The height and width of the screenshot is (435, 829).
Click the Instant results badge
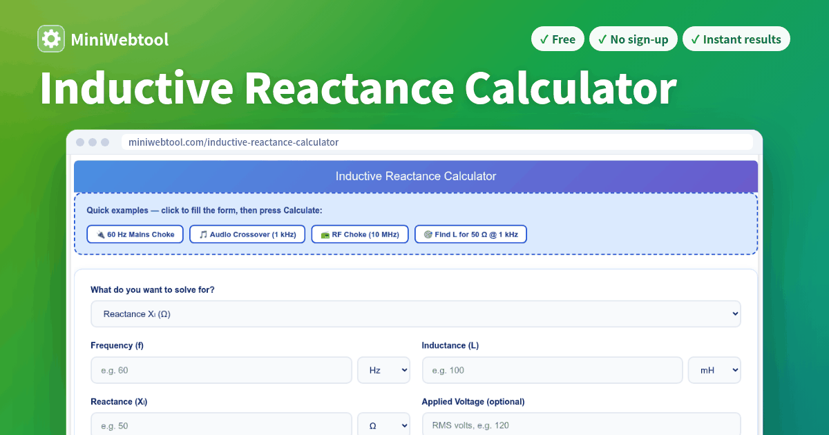click(736, 39)
